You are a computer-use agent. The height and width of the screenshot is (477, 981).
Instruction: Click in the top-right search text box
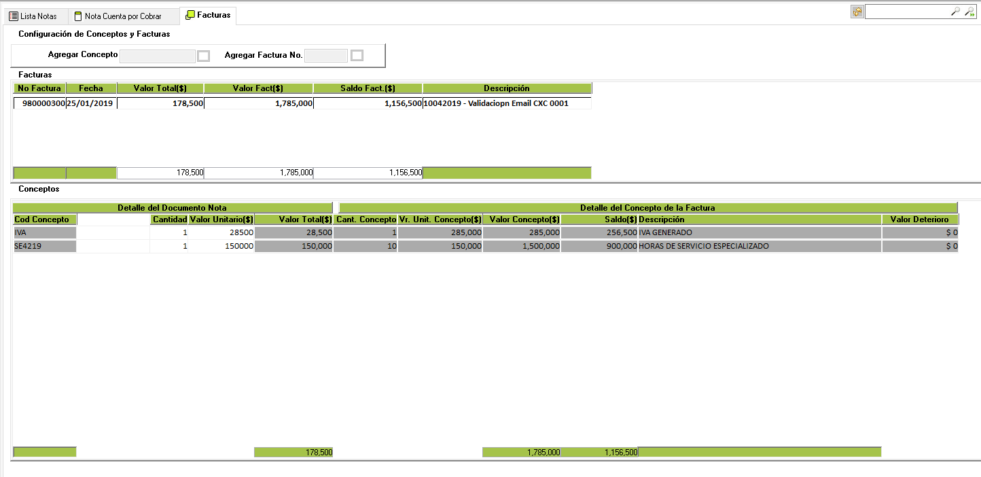pos(906,12)
